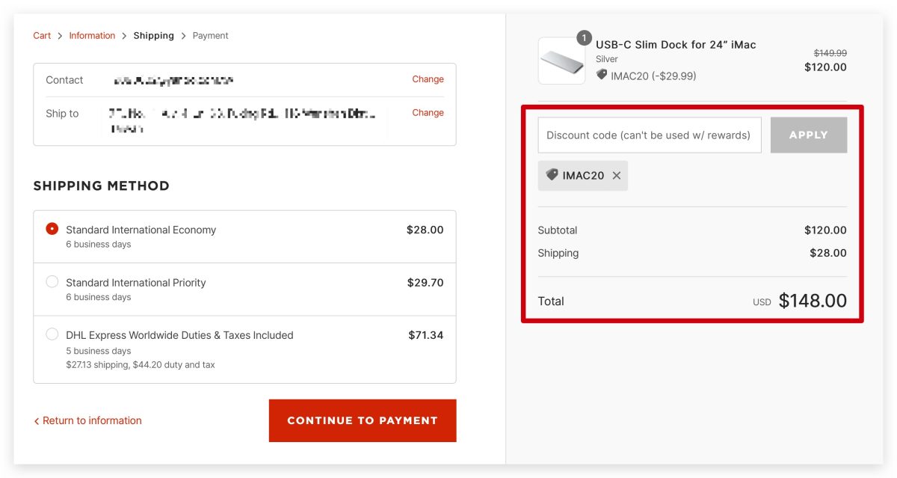Pick DHL Express Worldwide shipping option
897x478 pixels.
pyautogui.click(x=52, y=334)
